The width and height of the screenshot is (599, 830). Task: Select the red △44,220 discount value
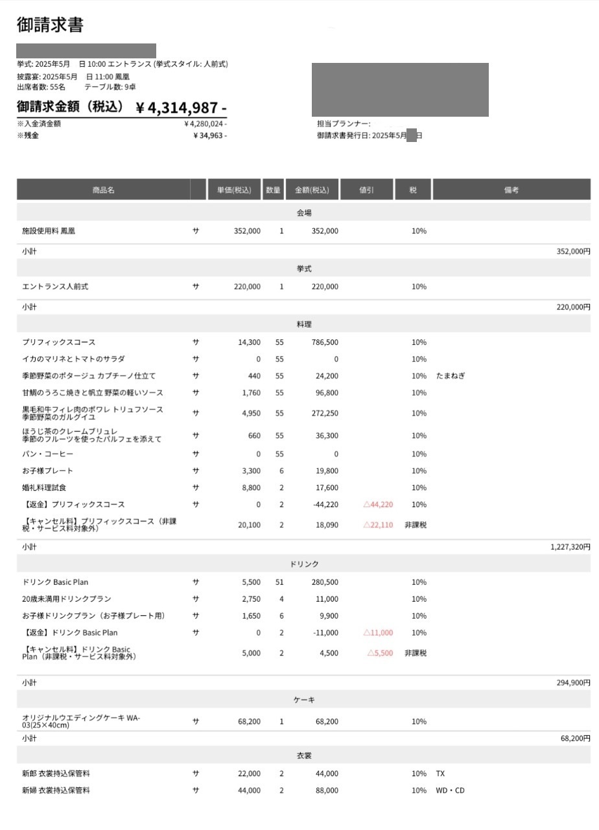[378, 504]
